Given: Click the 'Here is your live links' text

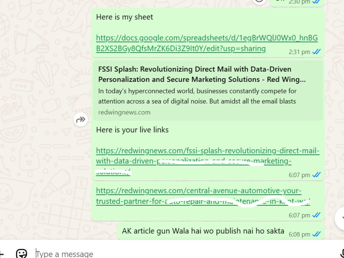Looking at the screenshot, I should tap(132, 130).
